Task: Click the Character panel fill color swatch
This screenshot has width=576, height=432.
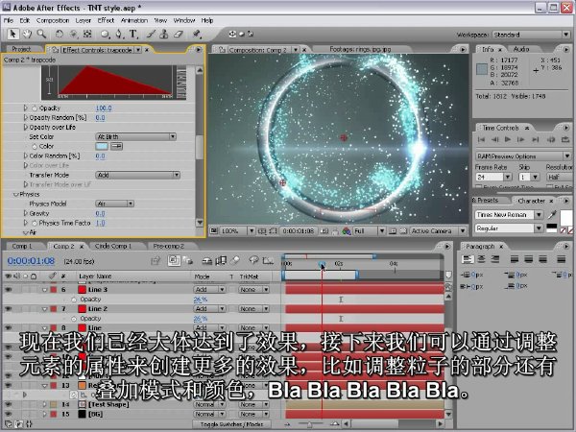Action: tap(566, 216)
